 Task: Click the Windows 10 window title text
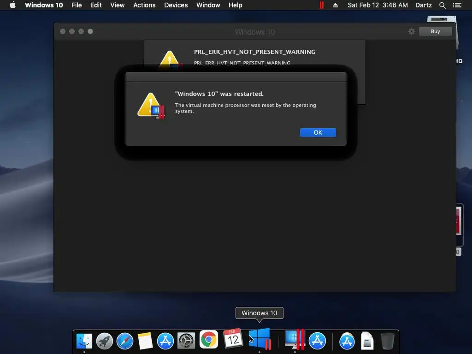(x=254, y=32)
